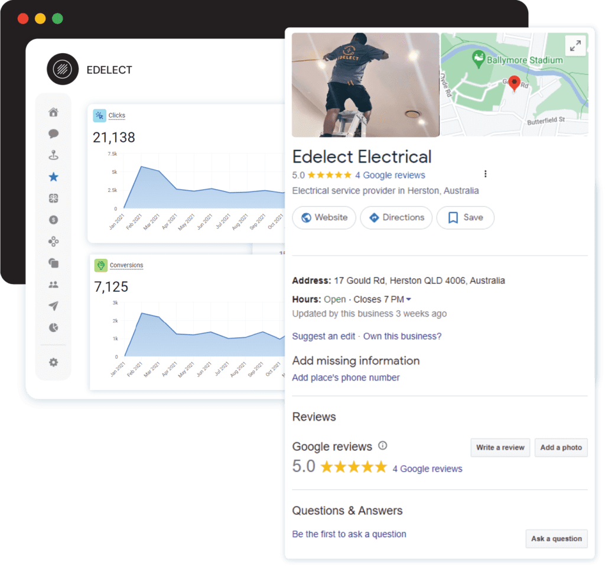
Task: Select the connected dots icon in sidebar
Action: (54, 242)
